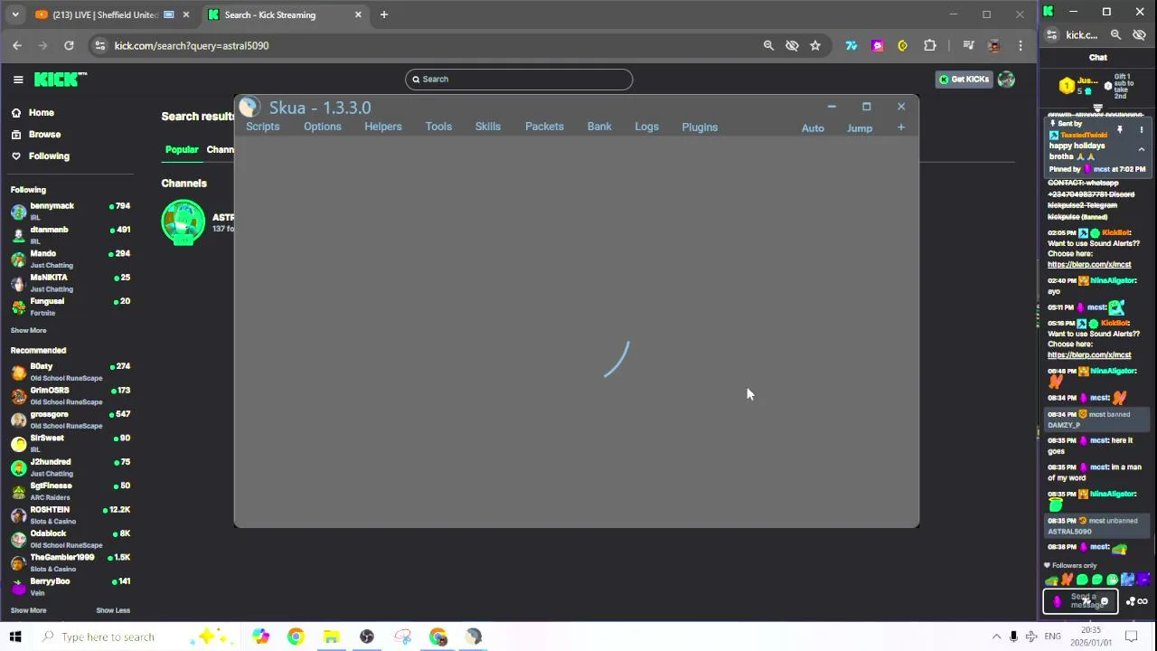
Task: Click the Auto button in Skua
Action: (813, 128)
